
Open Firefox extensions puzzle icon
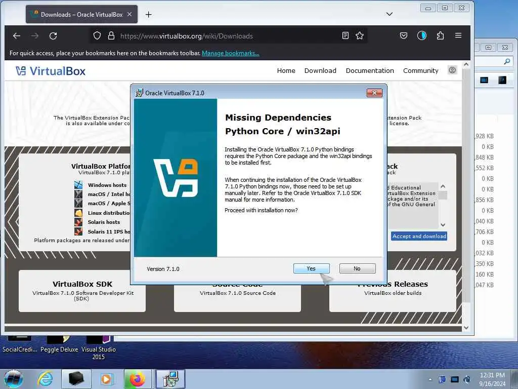coord(440,35)
